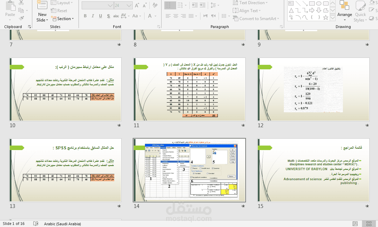The height and width of the screenshot is (227, 378).
Task: Select the Rounded Rectangle shape
Action: pos(326,3)
